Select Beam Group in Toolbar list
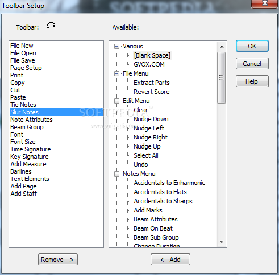Viewport: 279px width, 275px height. click(56, 127)
